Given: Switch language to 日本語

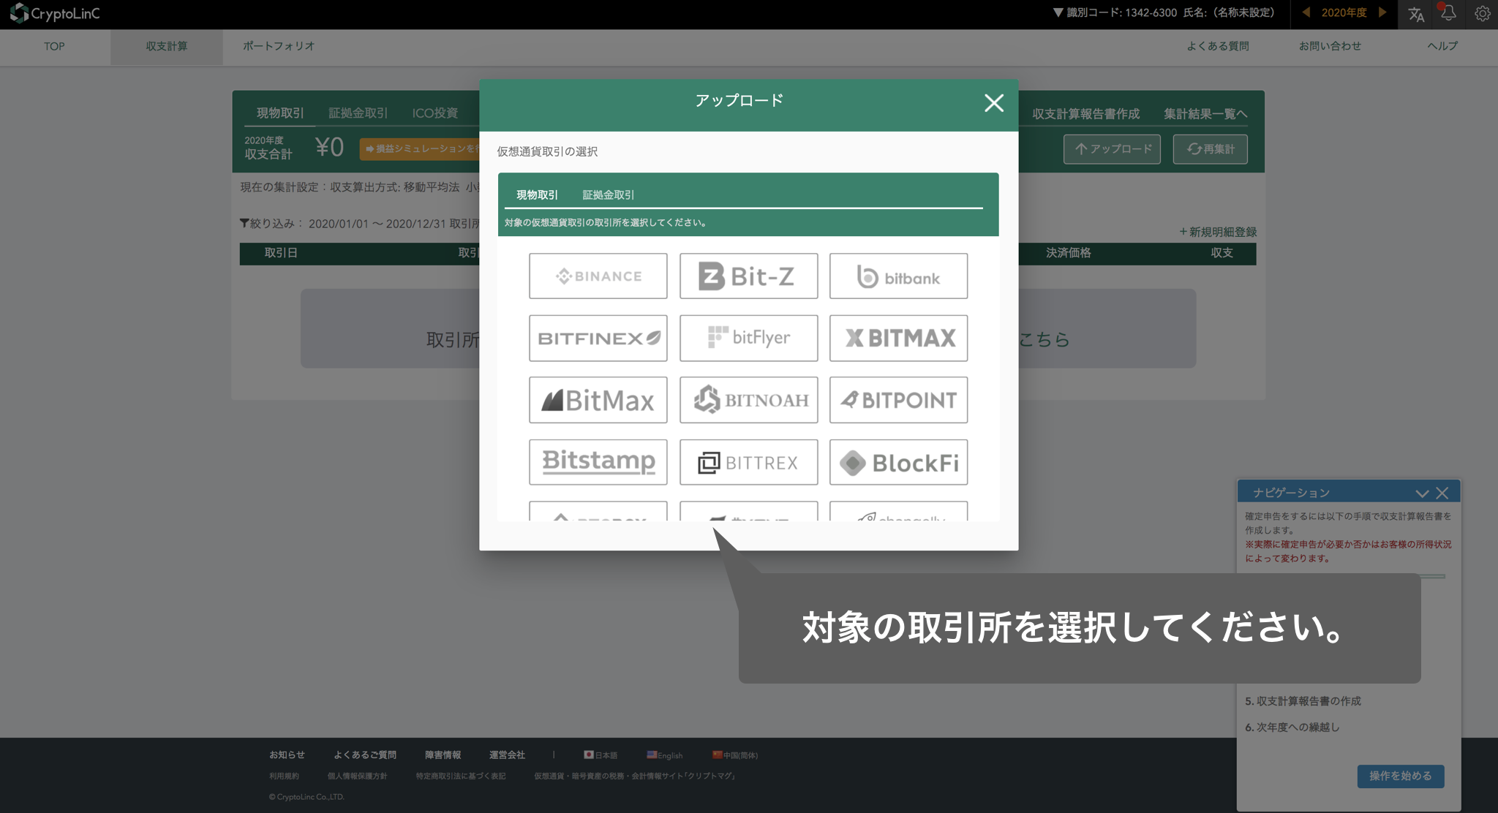Looking at the screenshot, I should pyautogui.click(x=601, y=755).
